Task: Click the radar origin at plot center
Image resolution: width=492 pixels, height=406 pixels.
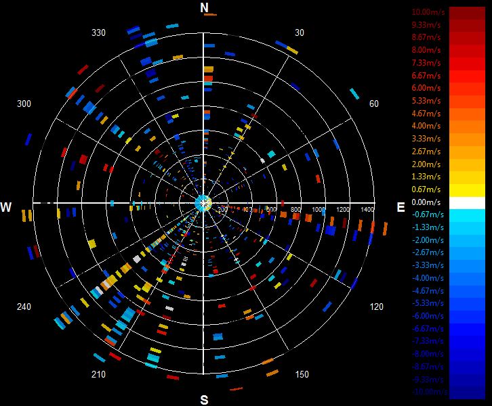Action: [203, 203]
